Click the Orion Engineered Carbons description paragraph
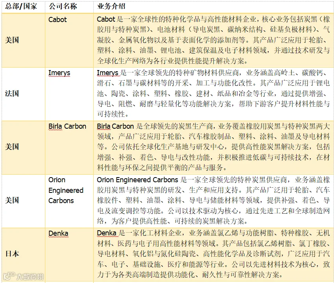334x283 pixels. pyautogui.click(x=213, y=200)
